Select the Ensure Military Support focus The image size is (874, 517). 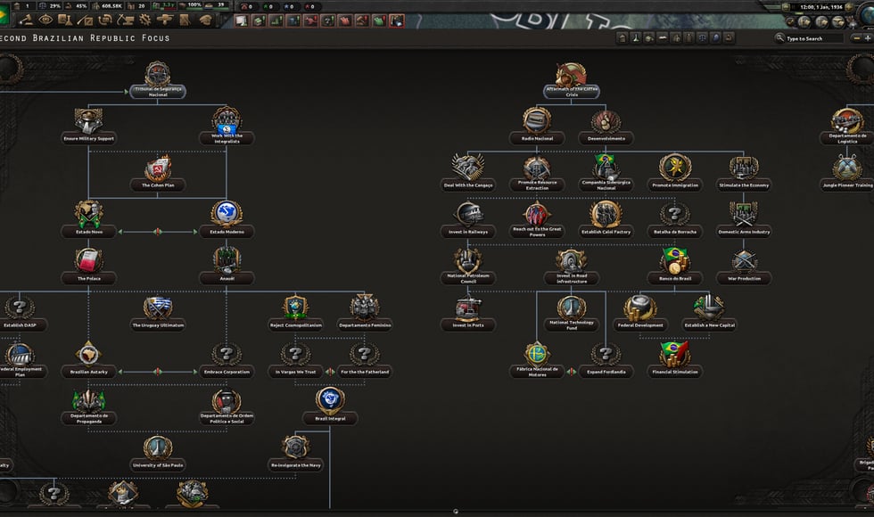click(x=88, y=126)
